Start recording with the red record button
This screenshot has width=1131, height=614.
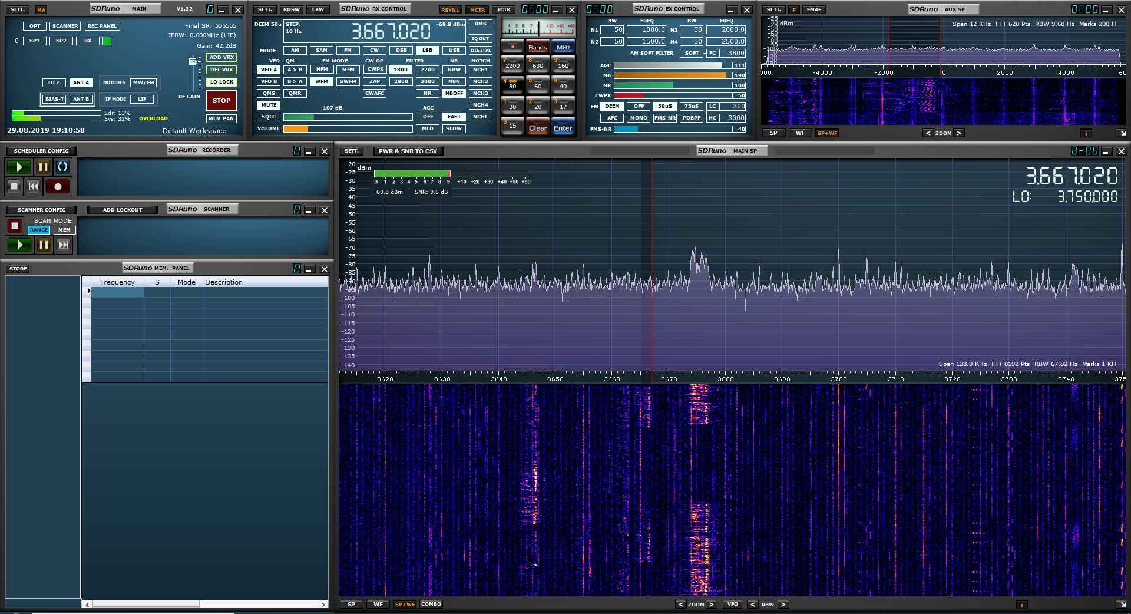(58, 186)
